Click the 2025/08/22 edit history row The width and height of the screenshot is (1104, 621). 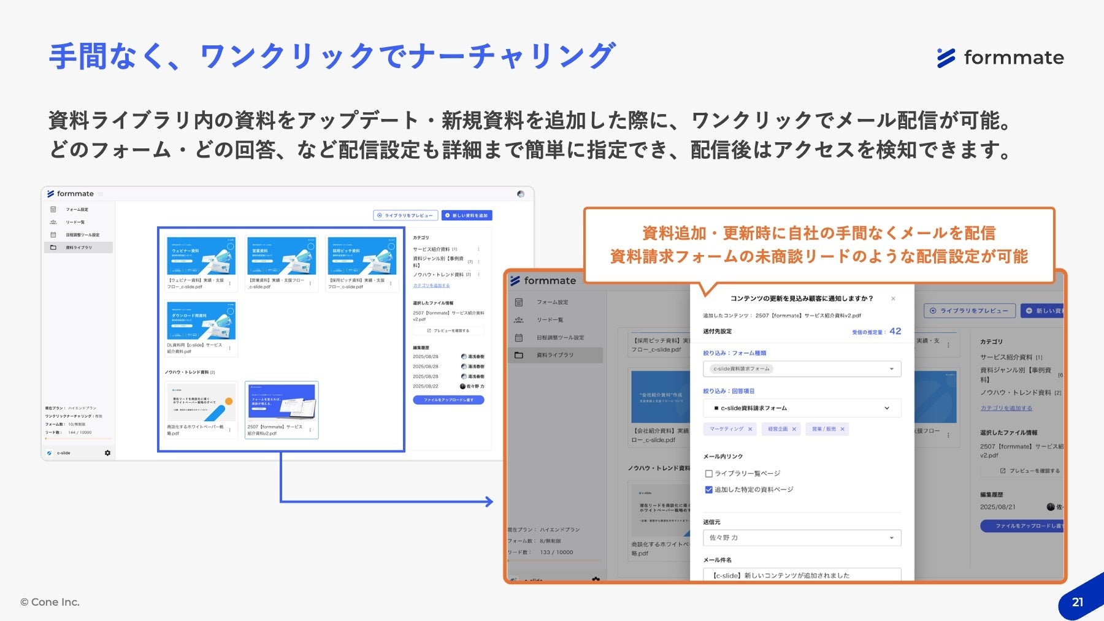[448, 386]
